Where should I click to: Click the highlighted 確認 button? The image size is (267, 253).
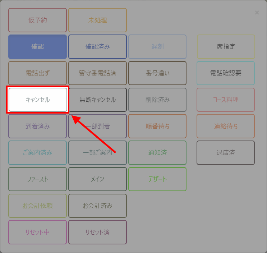pos(38,47)
